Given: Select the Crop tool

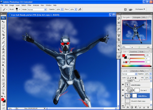Looking at the screenshot, I should tap(3, 35).
